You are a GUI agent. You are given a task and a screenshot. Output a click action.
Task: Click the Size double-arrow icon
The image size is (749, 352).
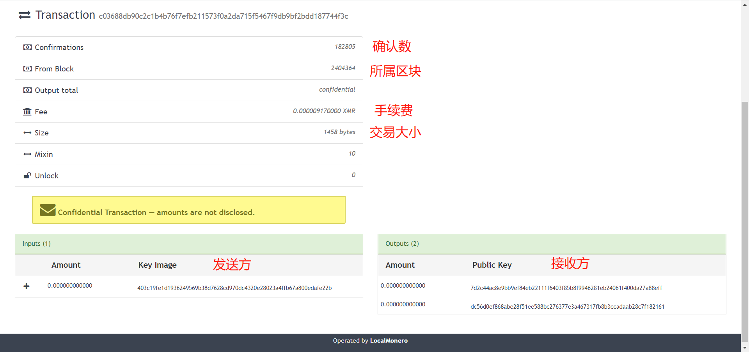27,133
